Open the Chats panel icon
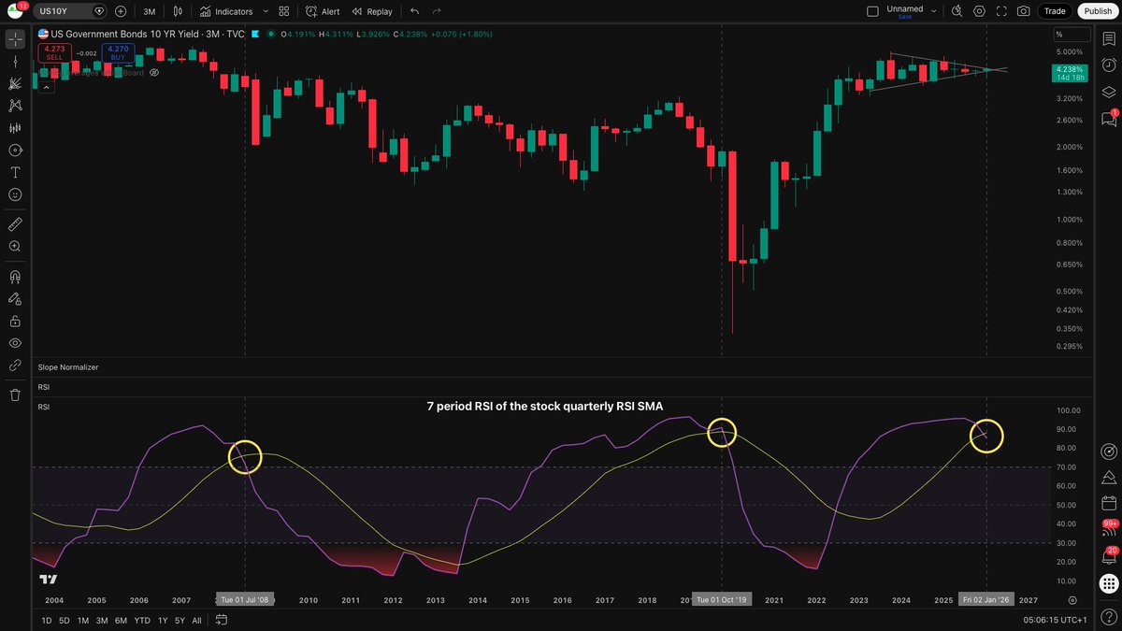The image size is (1122, 631). 1109,119
